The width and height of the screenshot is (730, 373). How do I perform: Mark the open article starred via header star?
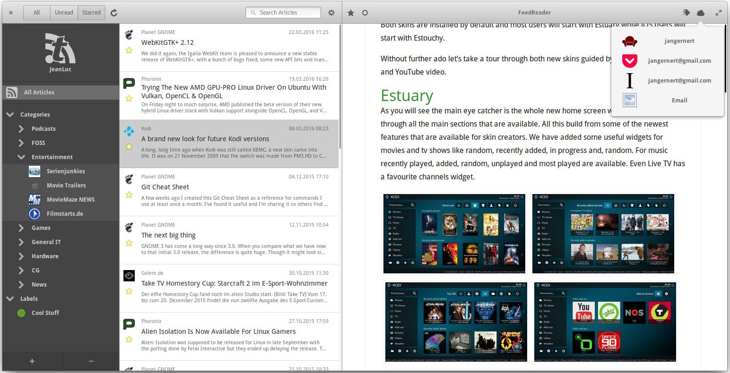click(351, 13)
